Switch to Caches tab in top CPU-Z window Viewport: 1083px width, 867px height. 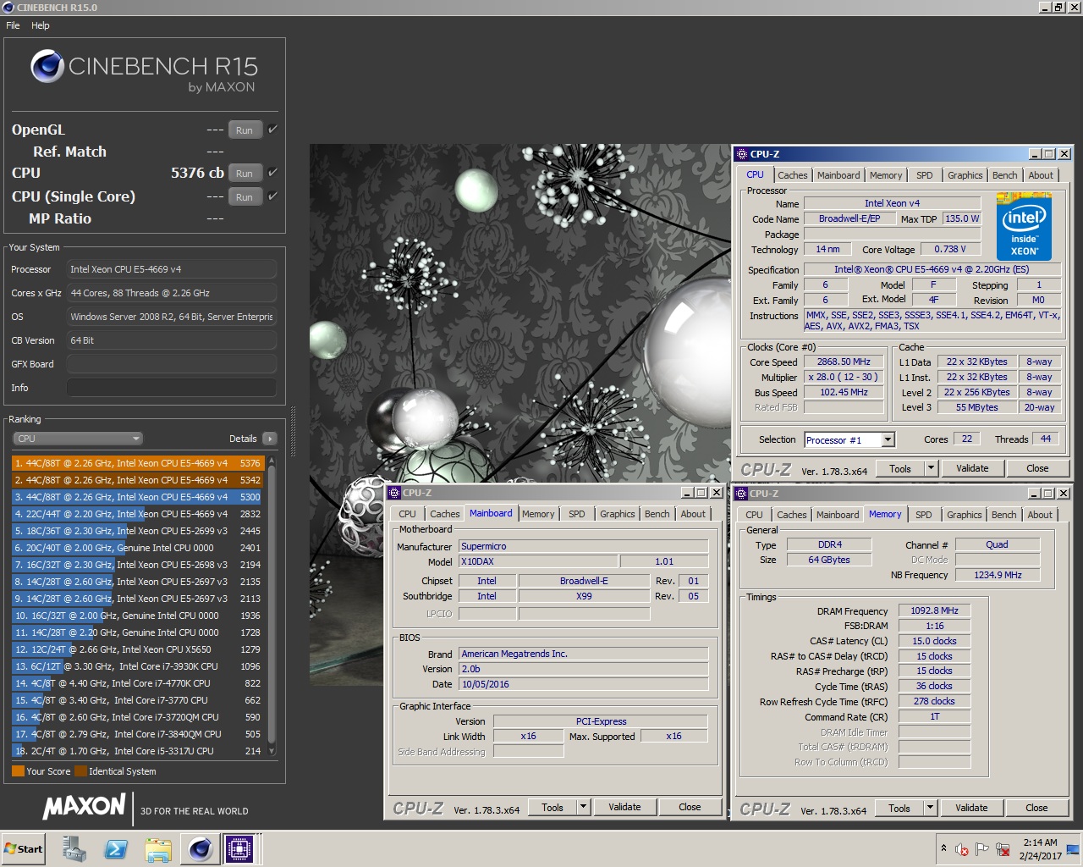[793, 175]
